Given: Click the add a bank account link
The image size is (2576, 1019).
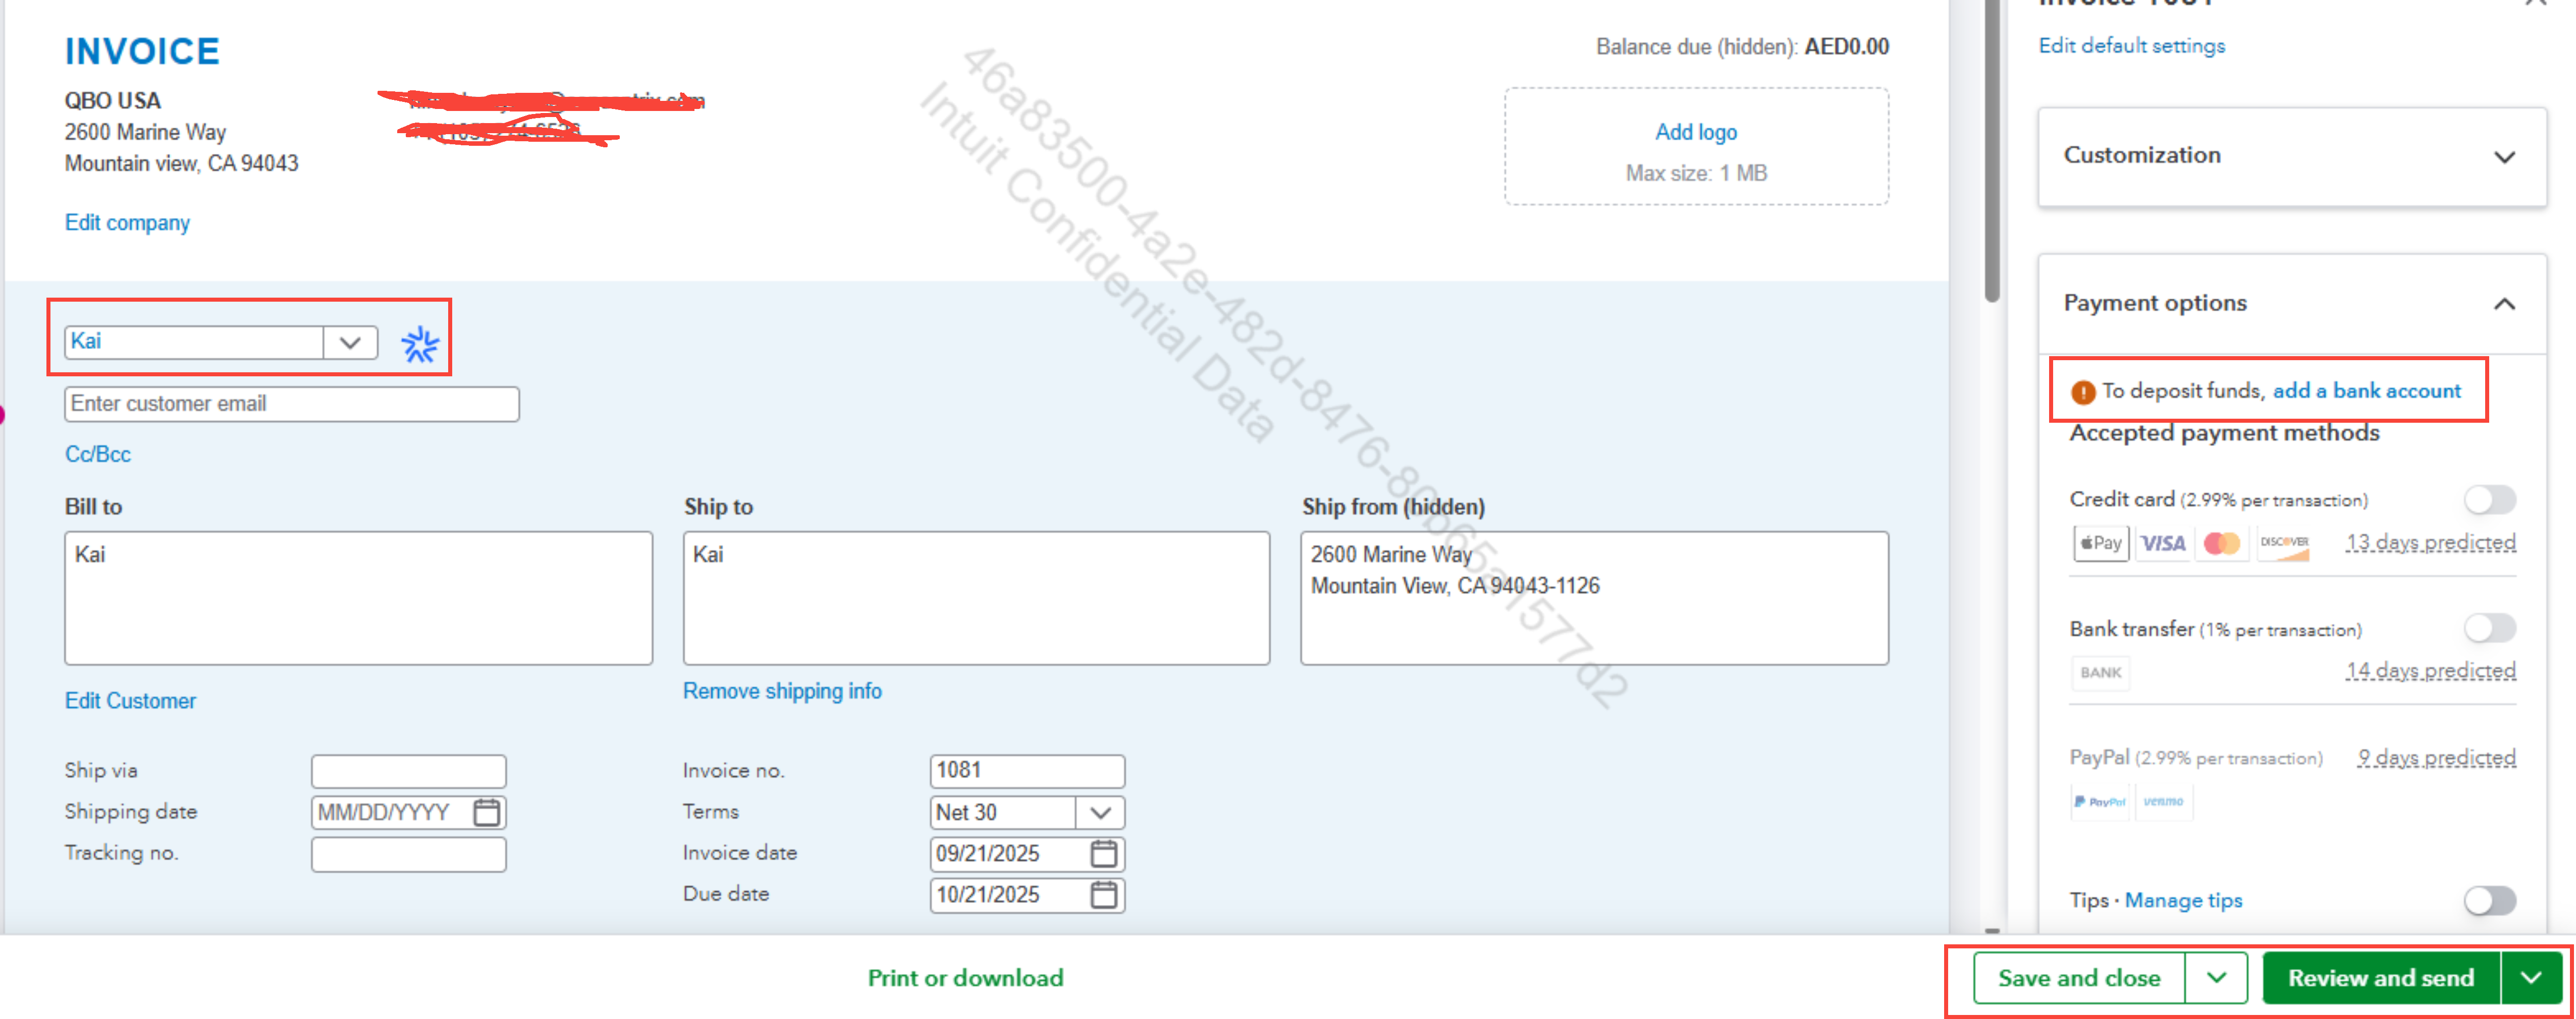Looking at the screenshot, I should pos(2366,391).
